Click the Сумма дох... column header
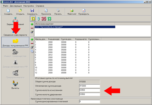 coord(67,39)
